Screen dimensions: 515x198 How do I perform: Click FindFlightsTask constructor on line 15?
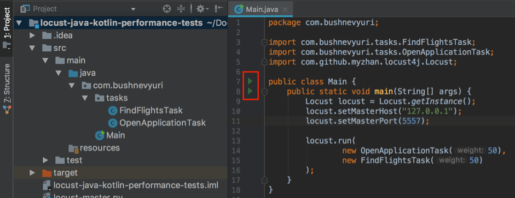396,160
